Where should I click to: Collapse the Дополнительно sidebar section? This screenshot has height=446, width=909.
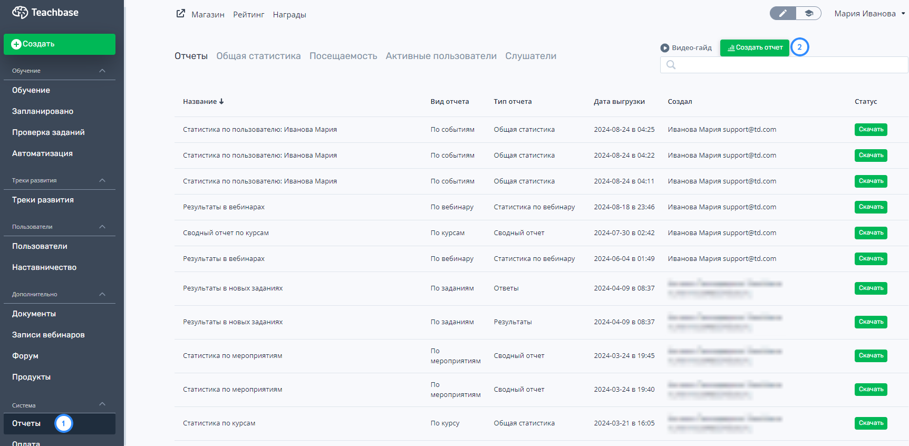pos(102,294)
